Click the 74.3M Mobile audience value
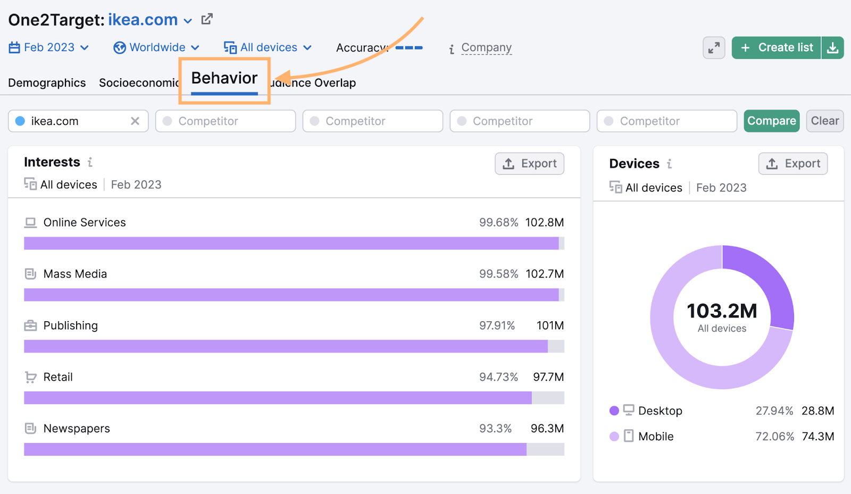Screen dimensions: 851x494 818,437
